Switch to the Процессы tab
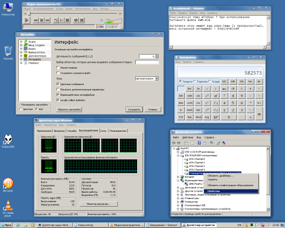 [59, 131]
